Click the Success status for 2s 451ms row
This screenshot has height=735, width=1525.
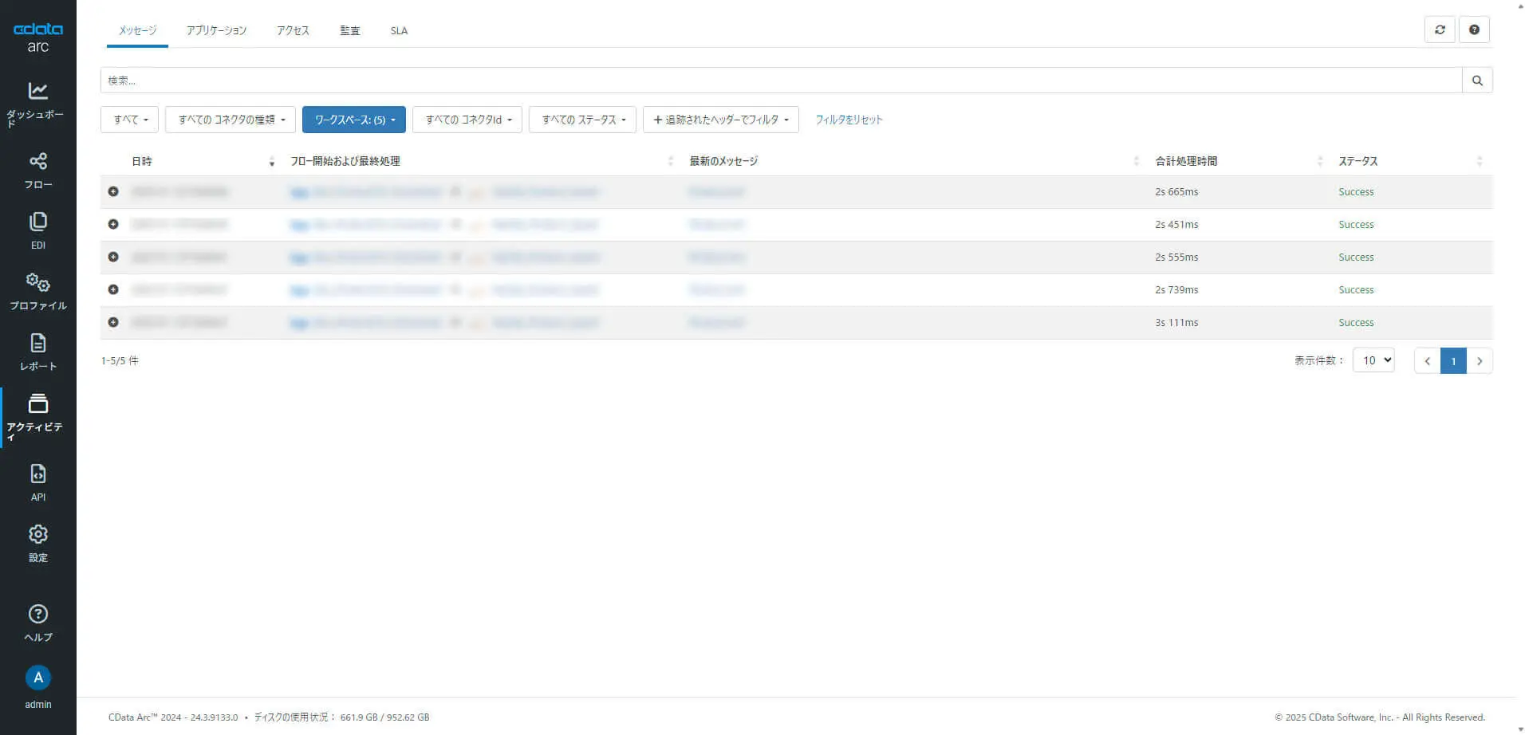(x=1356, y=225)
